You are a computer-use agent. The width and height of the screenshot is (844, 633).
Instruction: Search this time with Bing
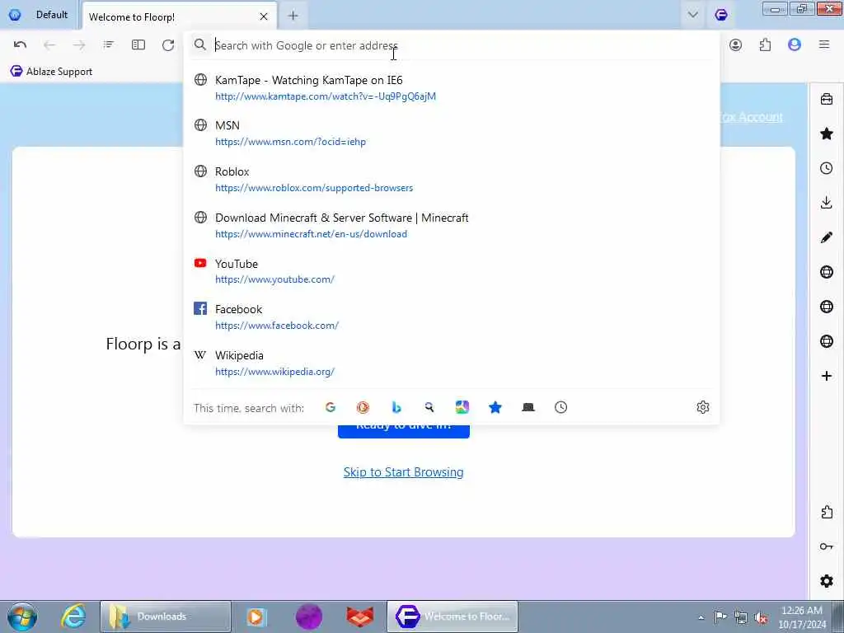(x=396, y=407)
